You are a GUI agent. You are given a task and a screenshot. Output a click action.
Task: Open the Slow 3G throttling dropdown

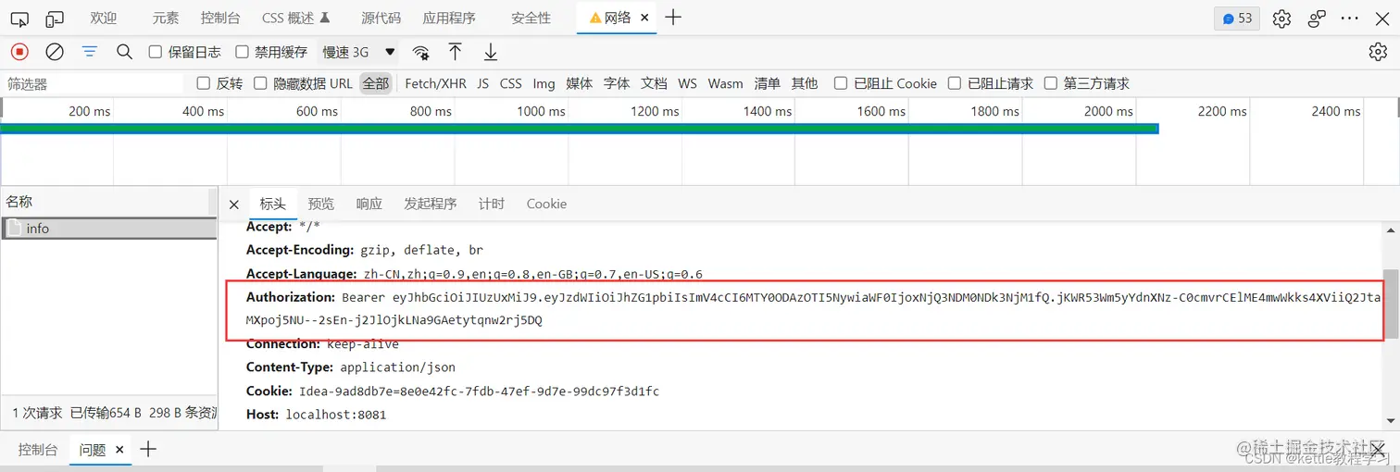358,52
